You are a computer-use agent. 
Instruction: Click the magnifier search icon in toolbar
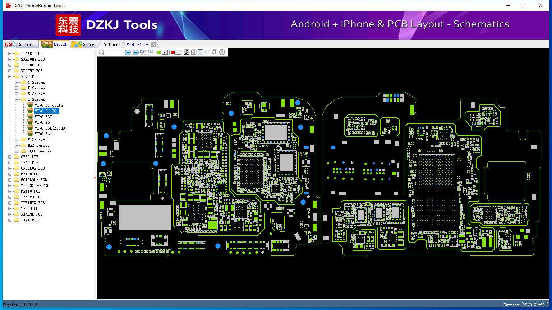[x=102, y=52]
